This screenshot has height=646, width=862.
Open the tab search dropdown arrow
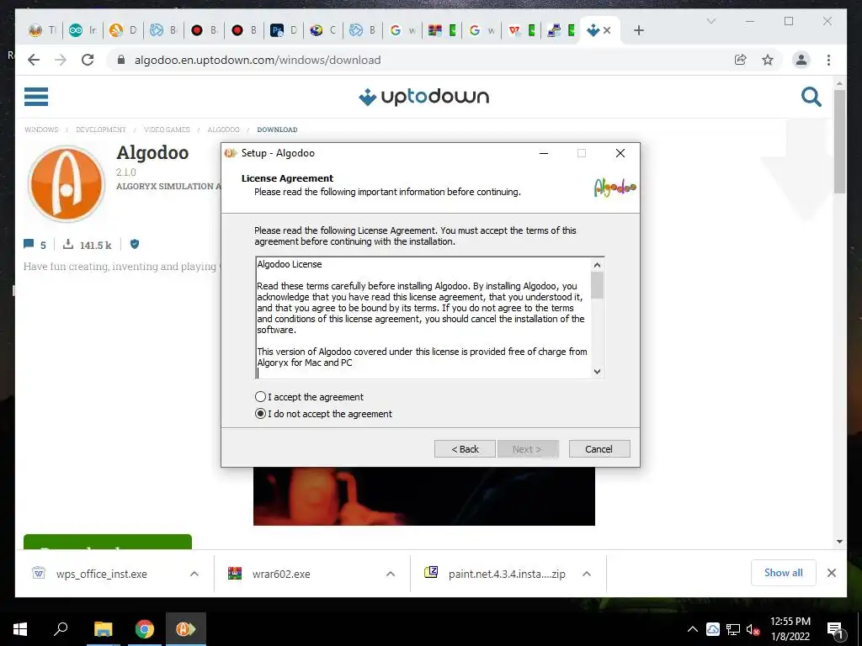(x=710, y=21)
